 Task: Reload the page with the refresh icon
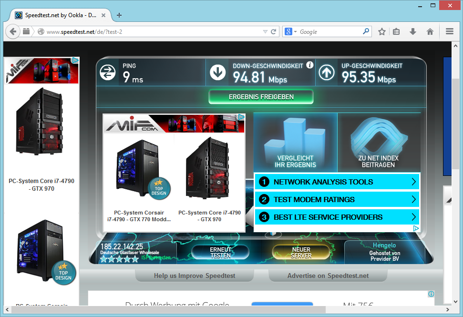click(273, 31)
